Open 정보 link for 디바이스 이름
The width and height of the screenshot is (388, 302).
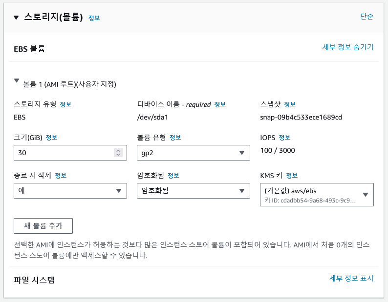(x=220, y=104)
